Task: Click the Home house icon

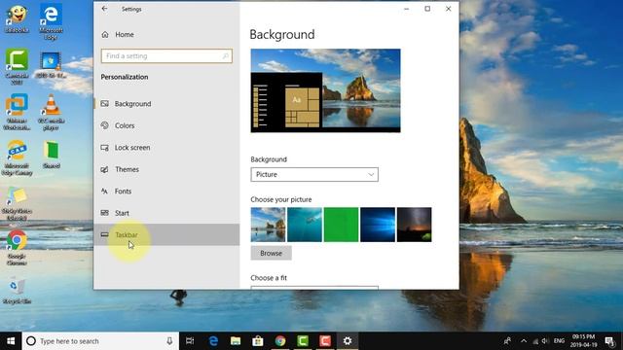Action: click(x=105, y=35)
